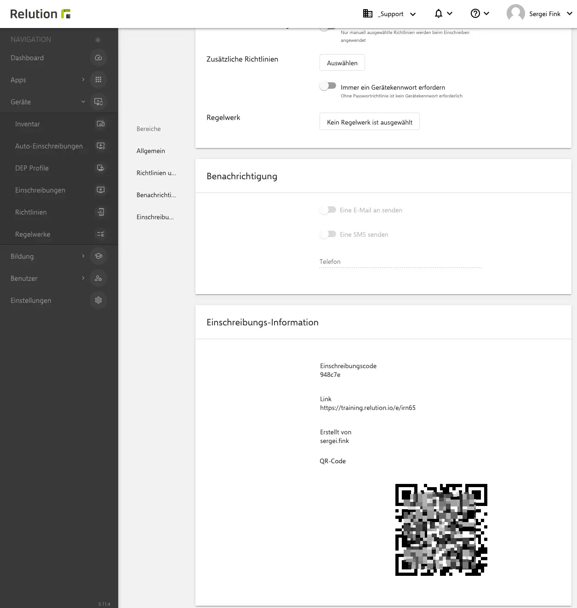The image size is (577, 608).
Task: Click the Auto-Einschreibungen icon
Action: point(100,146)
